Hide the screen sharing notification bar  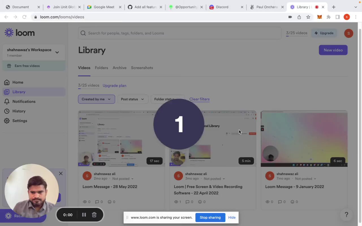pyautogui.click(x=232, y=218)
